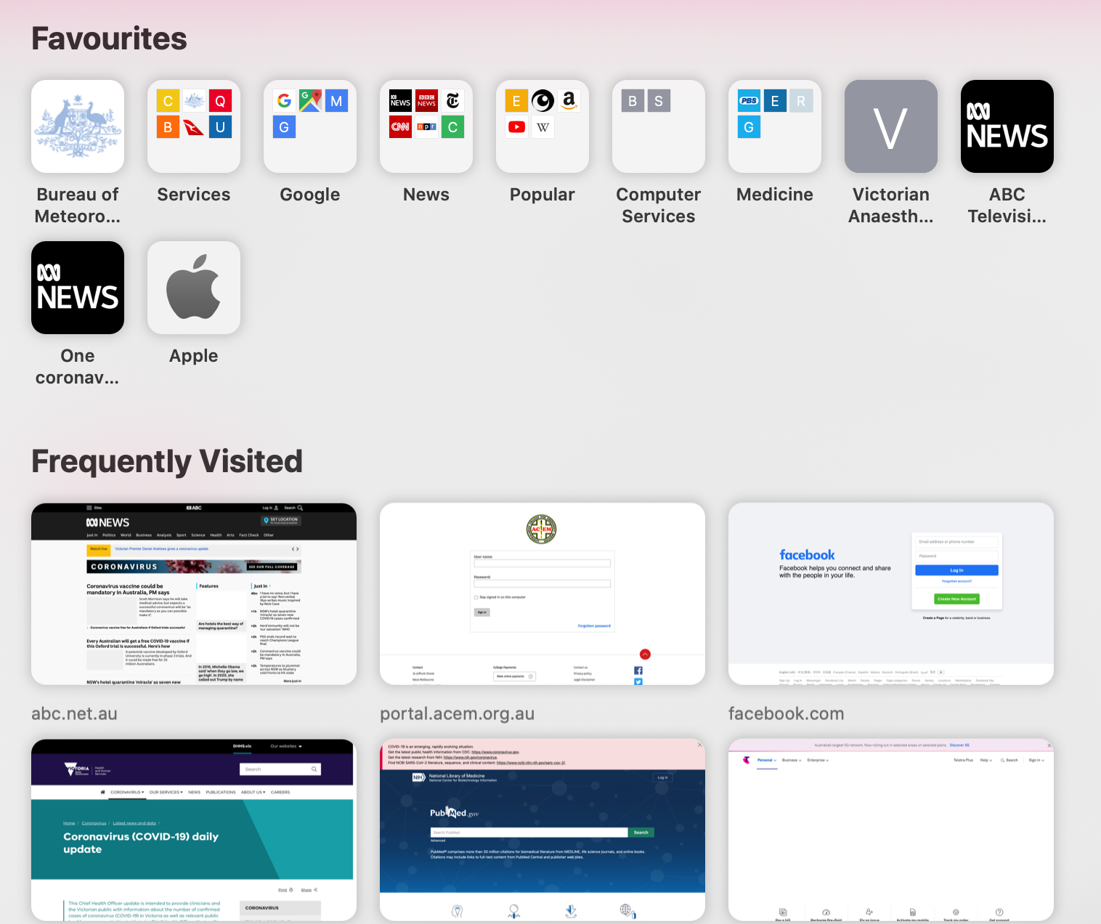1101x924 pixels.
Task: Open the ABC Televisi... favourite
Action: click(x=1007, y=126)
